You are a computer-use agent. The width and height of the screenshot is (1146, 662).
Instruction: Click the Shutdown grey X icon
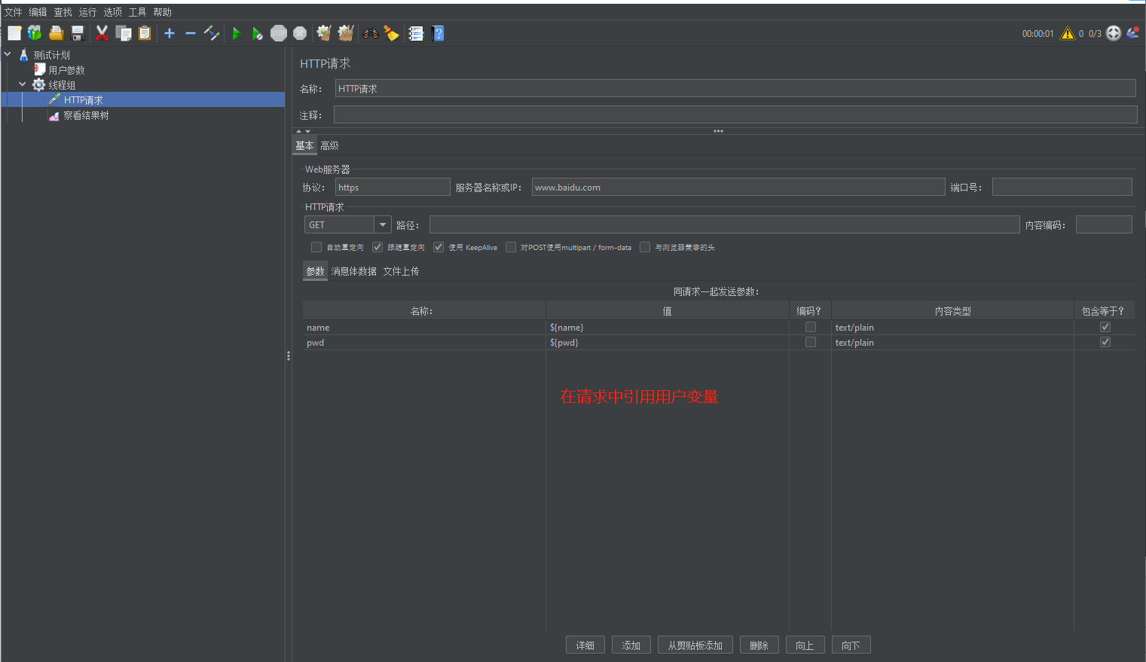(300, 33)
